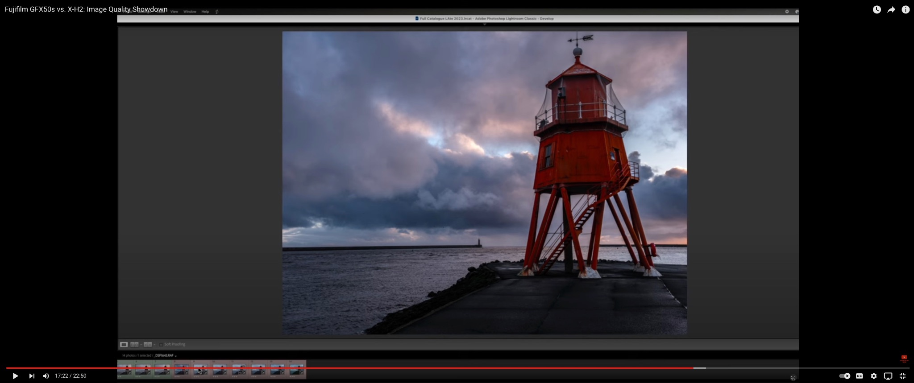Toggle the autoplay switch
Screen dimensions: 914x383
pos(844,376)
